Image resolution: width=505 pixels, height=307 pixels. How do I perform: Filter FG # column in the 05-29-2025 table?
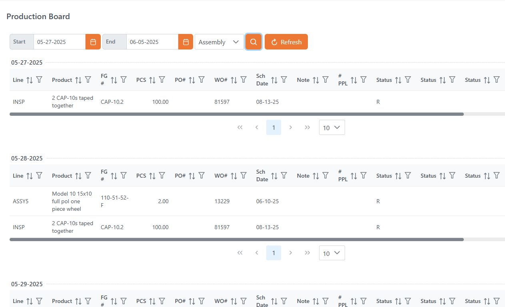coord(124,301)
